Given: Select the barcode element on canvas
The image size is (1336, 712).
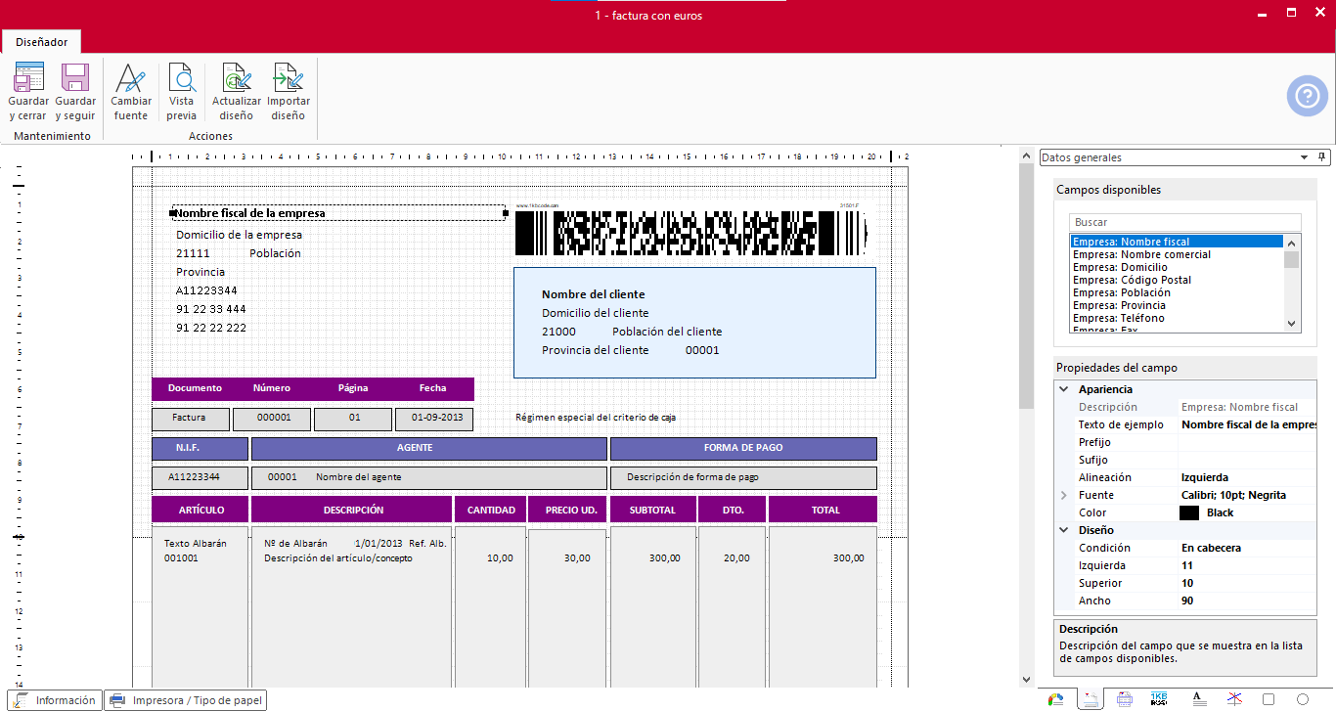Looking at the screenshot, I should pos(690,233).
